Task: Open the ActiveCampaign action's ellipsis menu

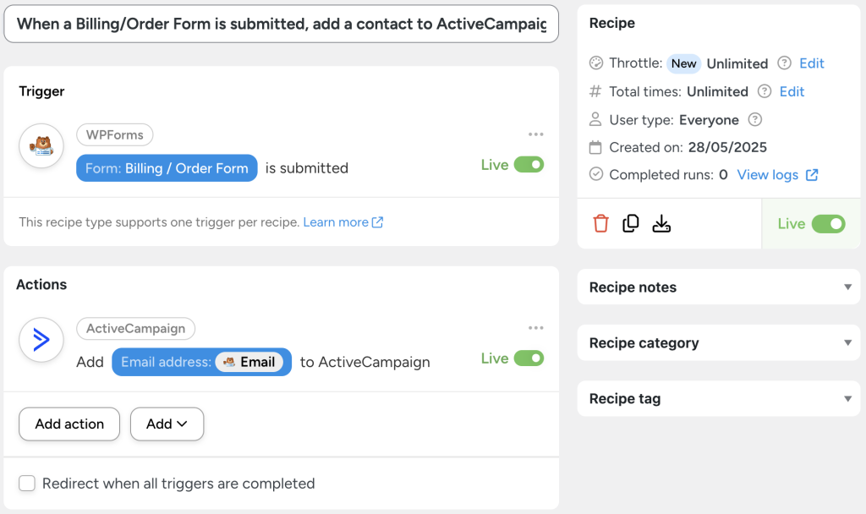Action: click(x=535, y=328)
